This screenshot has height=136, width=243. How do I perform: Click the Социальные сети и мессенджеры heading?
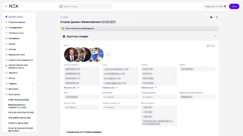[84, 132]
